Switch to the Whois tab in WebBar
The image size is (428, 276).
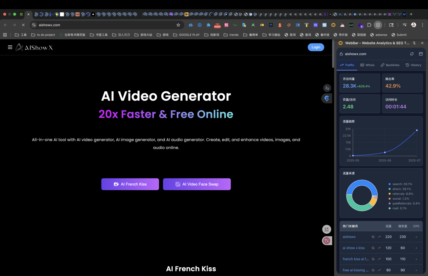(x=367, y=65)
